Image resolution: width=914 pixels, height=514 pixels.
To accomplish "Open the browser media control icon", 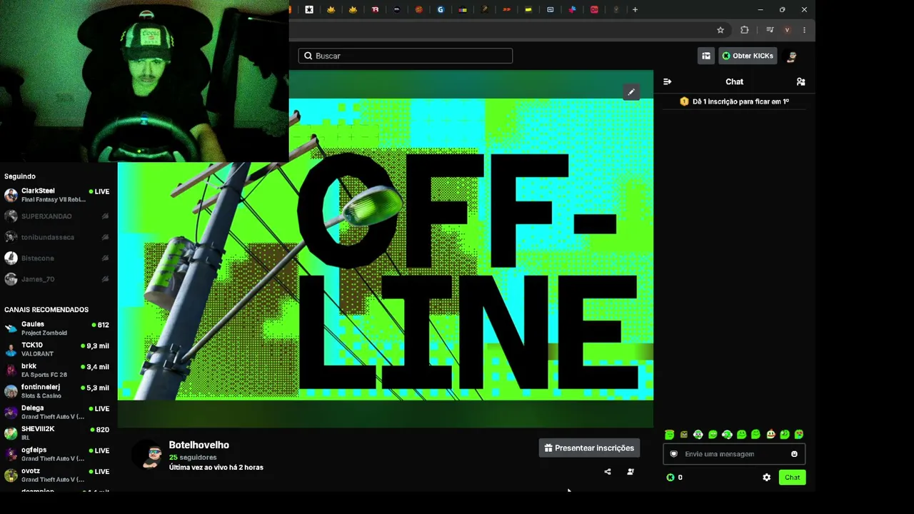I will [x=770, y=30].
